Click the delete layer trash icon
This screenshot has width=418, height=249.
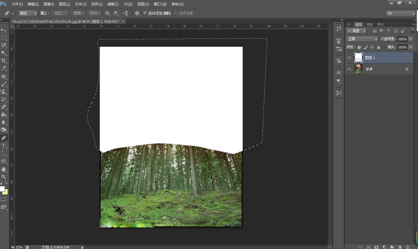[407, 247]
